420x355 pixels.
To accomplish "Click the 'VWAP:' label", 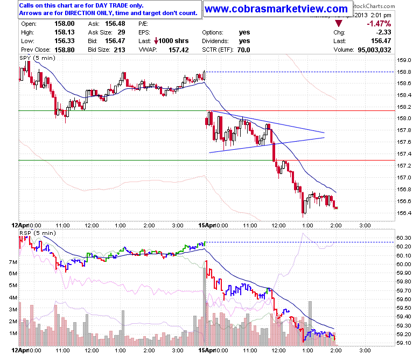I will coord(148,50).
